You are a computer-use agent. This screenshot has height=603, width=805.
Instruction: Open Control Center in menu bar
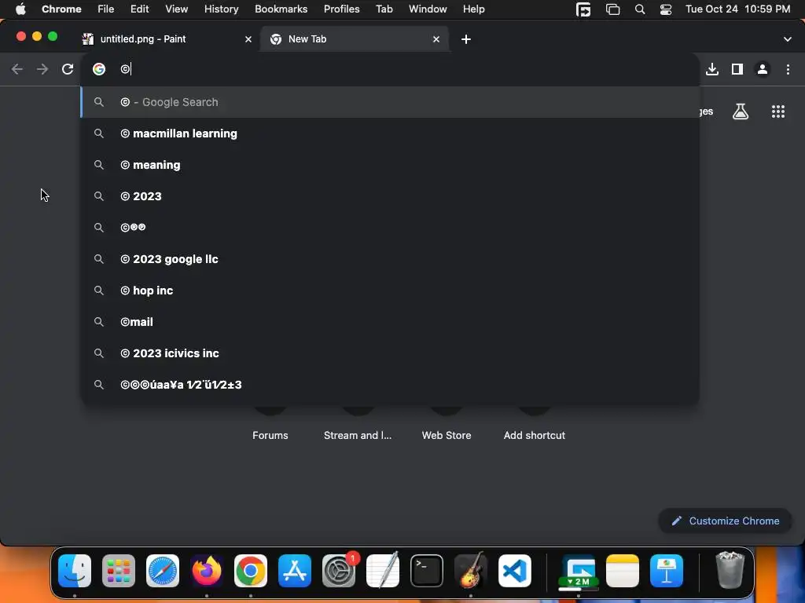(x=666, y=9)
